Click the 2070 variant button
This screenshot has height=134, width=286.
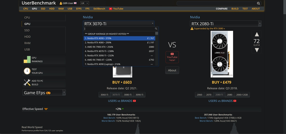209,95
